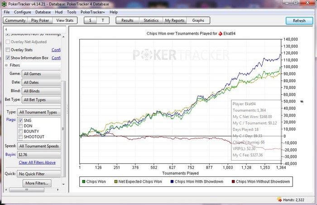Click the PokerTracker app icon in title bar
This screenshot has width=317, height=205.
(4, 4)
